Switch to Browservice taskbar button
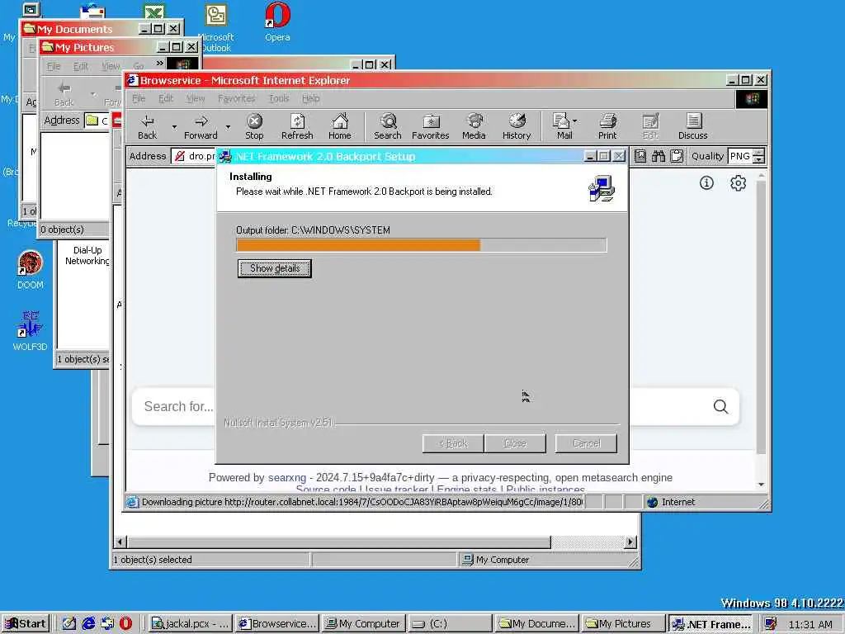Screen dimensions: 845x634 (277, 624)
